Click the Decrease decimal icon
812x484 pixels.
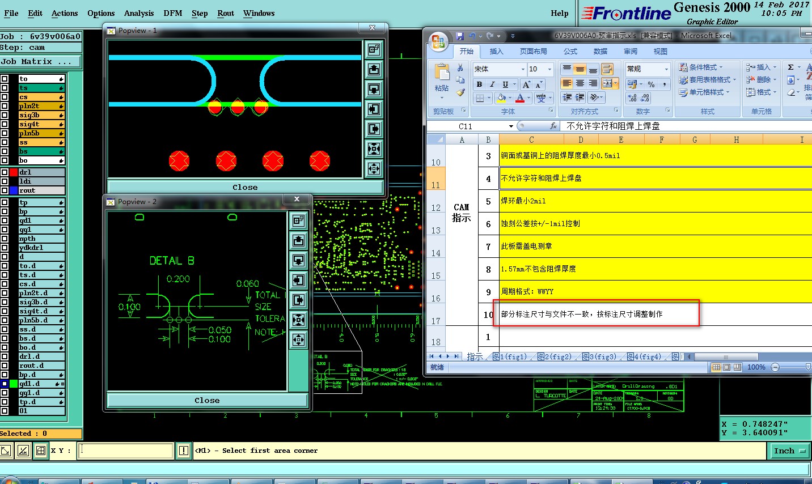[645, 98]
